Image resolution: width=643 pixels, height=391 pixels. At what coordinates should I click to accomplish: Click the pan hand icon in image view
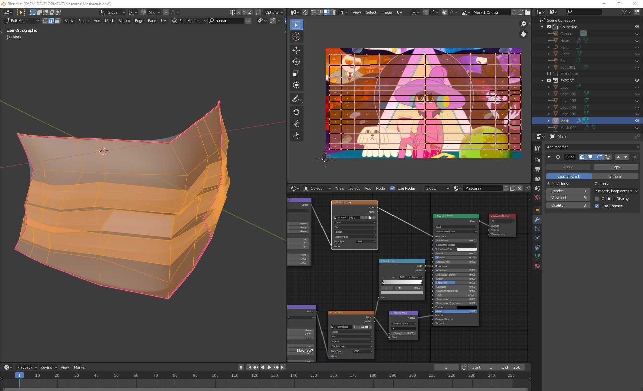523,34
